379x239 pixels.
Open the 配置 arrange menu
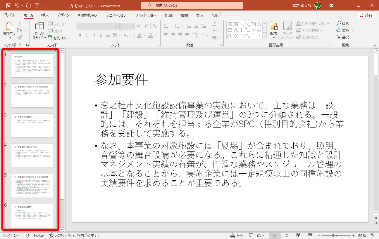(274, 30)
